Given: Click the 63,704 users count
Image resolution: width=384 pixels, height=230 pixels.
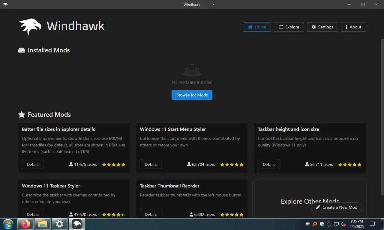Looking at the screenshot, I should pyautogui.click(x=201, y=164).
